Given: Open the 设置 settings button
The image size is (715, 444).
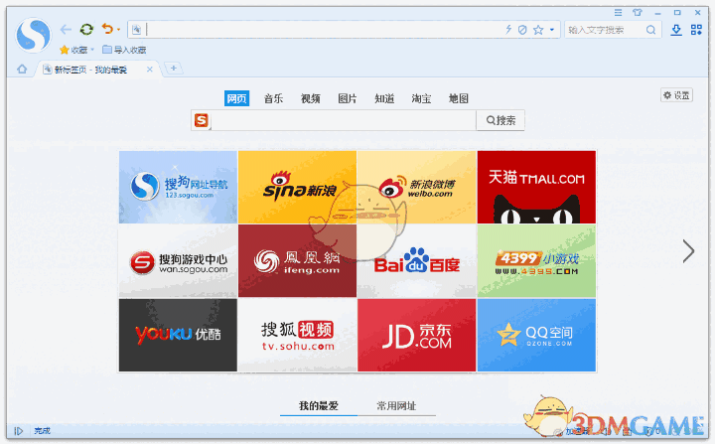Looking at the screenshot, I should (x=676, y=95).
